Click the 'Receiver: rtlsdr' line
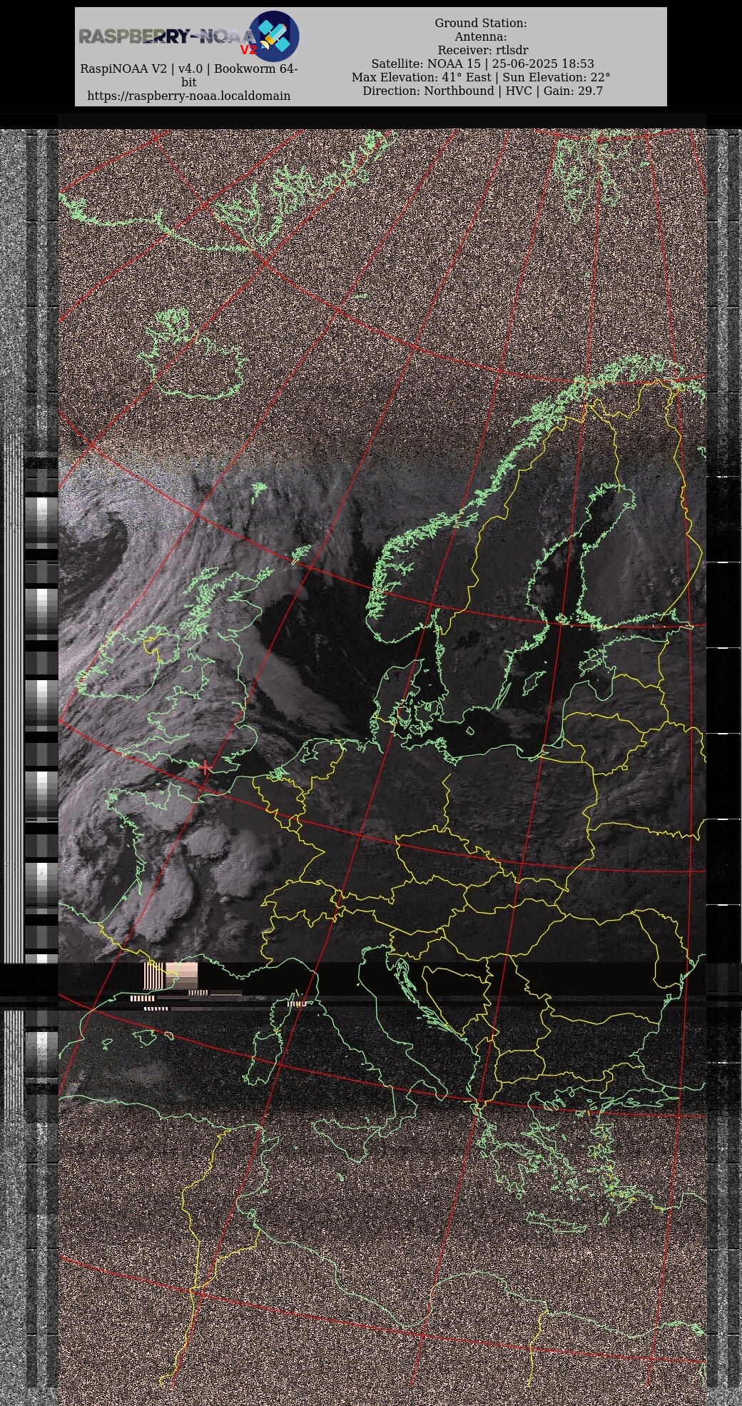Image resolution: width=742 pixels, height=1406 pixels. tap(483, 50)
